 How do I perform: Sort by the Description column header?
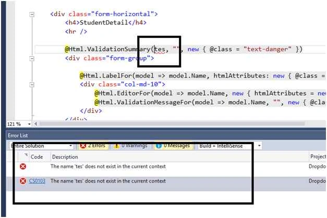pos(65,157)
